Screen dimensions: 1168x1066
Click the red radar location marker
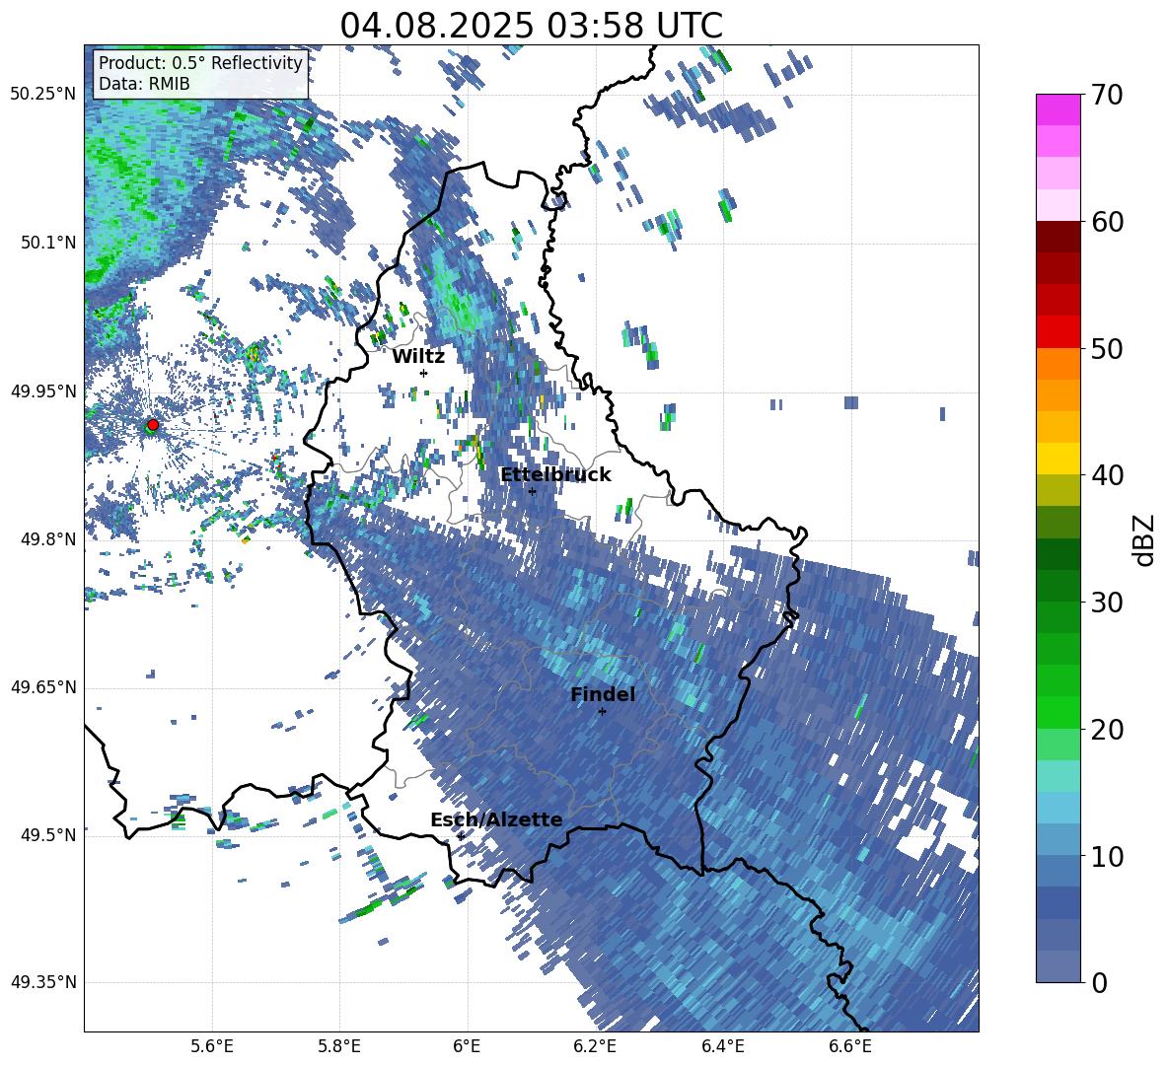point(153,425)
